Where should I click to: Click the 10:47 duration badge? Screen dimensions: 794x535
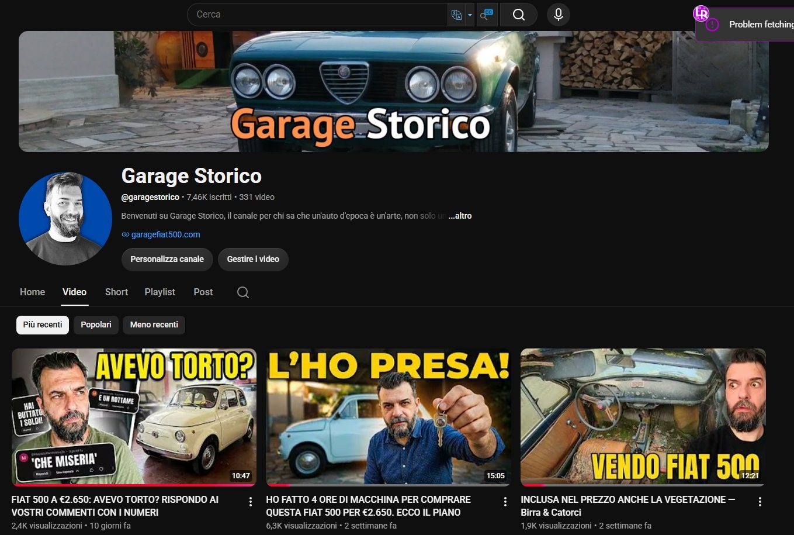(241, 476)
